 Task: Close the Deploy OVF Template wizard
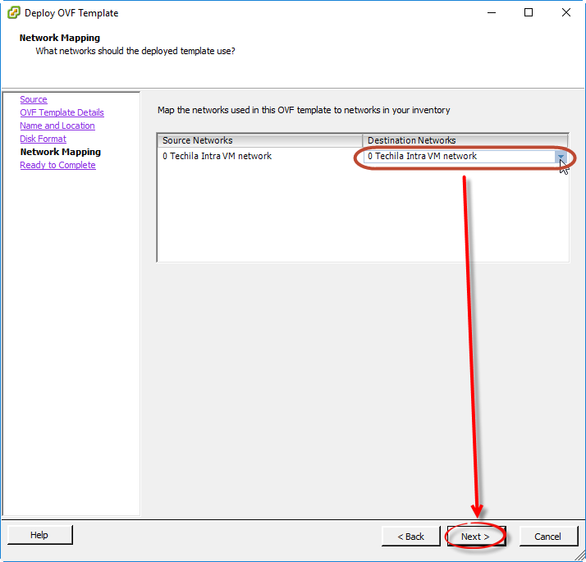[x=566, y=13]
